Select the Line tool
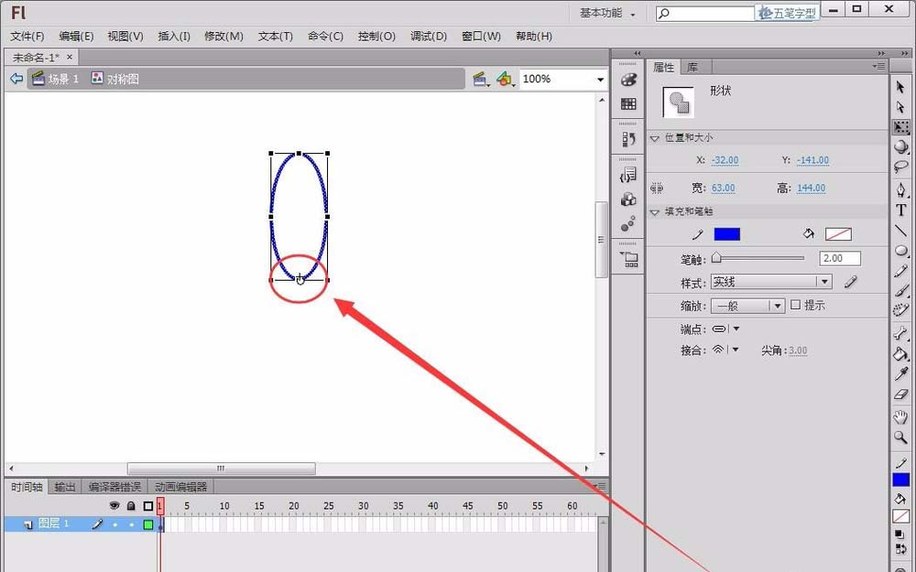916x572 pixels. pos(900,230)
